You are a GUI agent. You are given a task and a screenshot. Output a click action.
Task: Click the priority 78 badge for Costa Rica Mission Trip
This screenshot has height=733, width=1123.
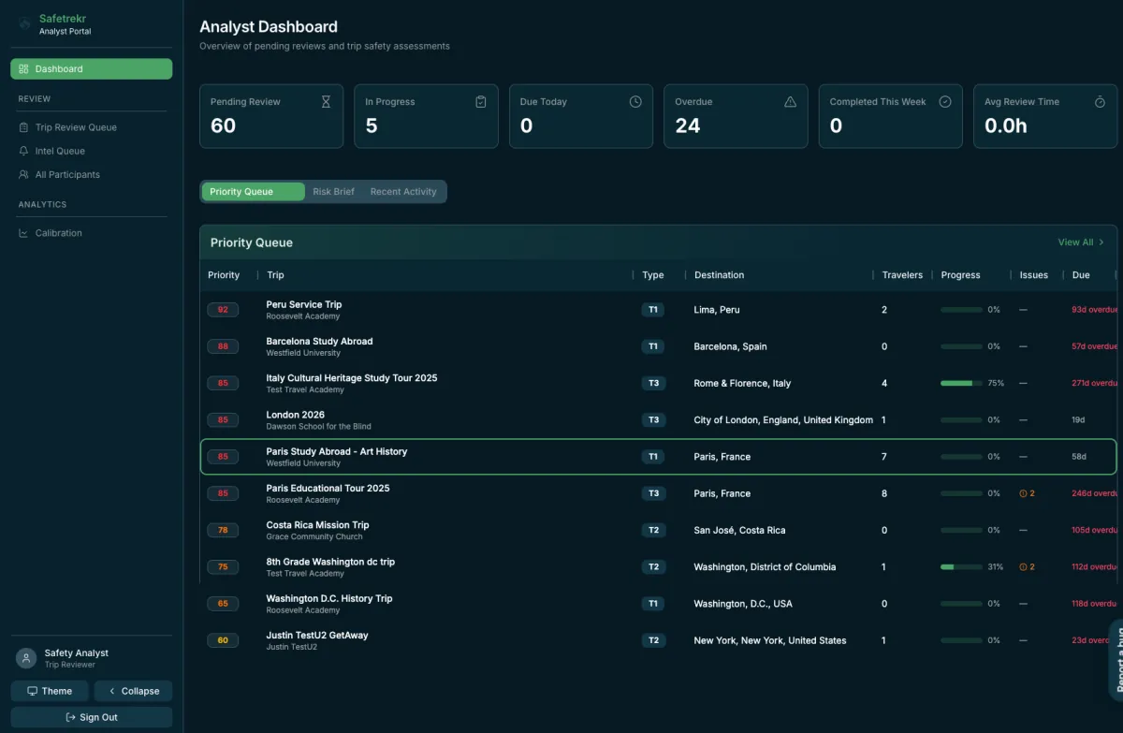pos(223,530)
